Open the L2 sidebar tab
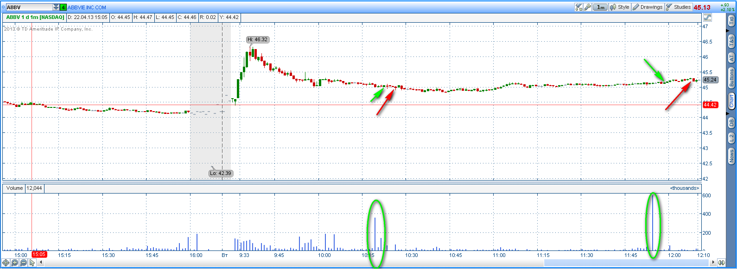Viewport: 737px width, 269px height. coord(731,138)
